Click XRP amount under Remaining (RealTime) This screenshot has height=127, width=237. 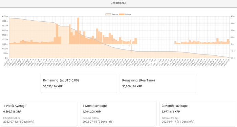click(x=132, y=86)
